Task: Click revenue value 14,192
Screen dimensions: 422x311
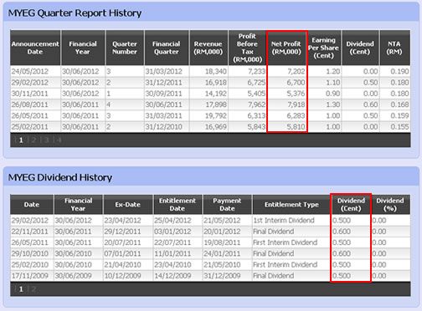Action: [x=216, y=94]
